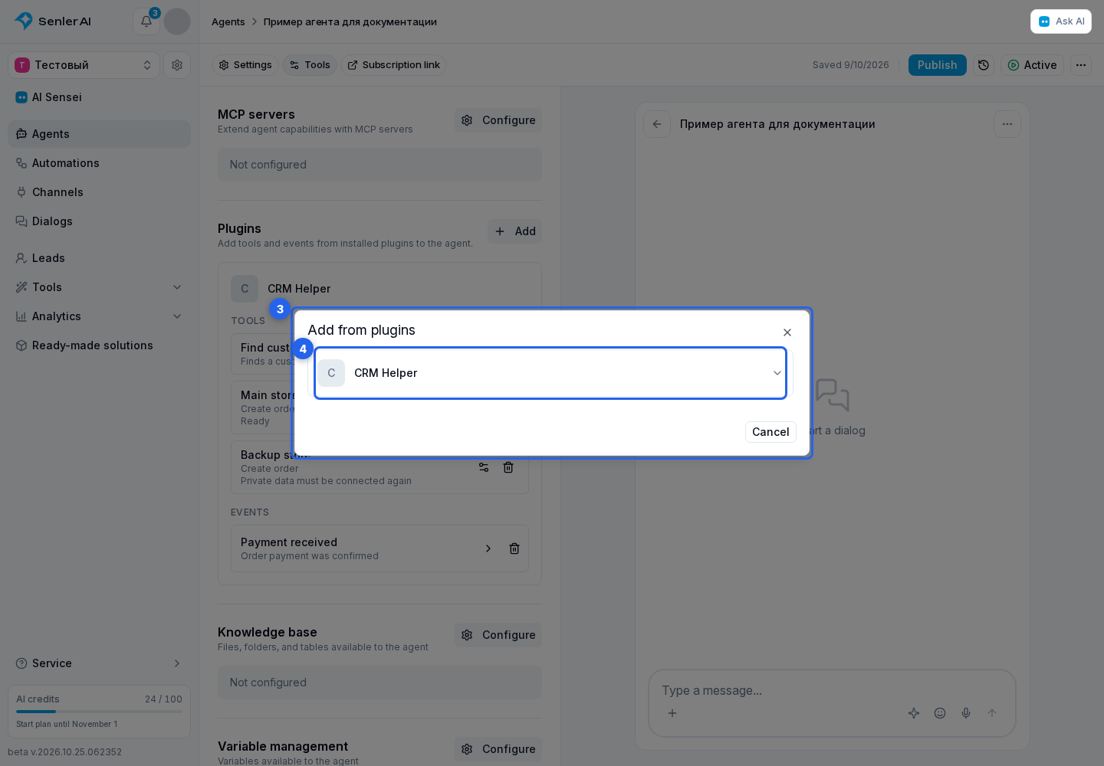Open Leads page
This screenshot has width=1104, height=766.
coord(100,258)
